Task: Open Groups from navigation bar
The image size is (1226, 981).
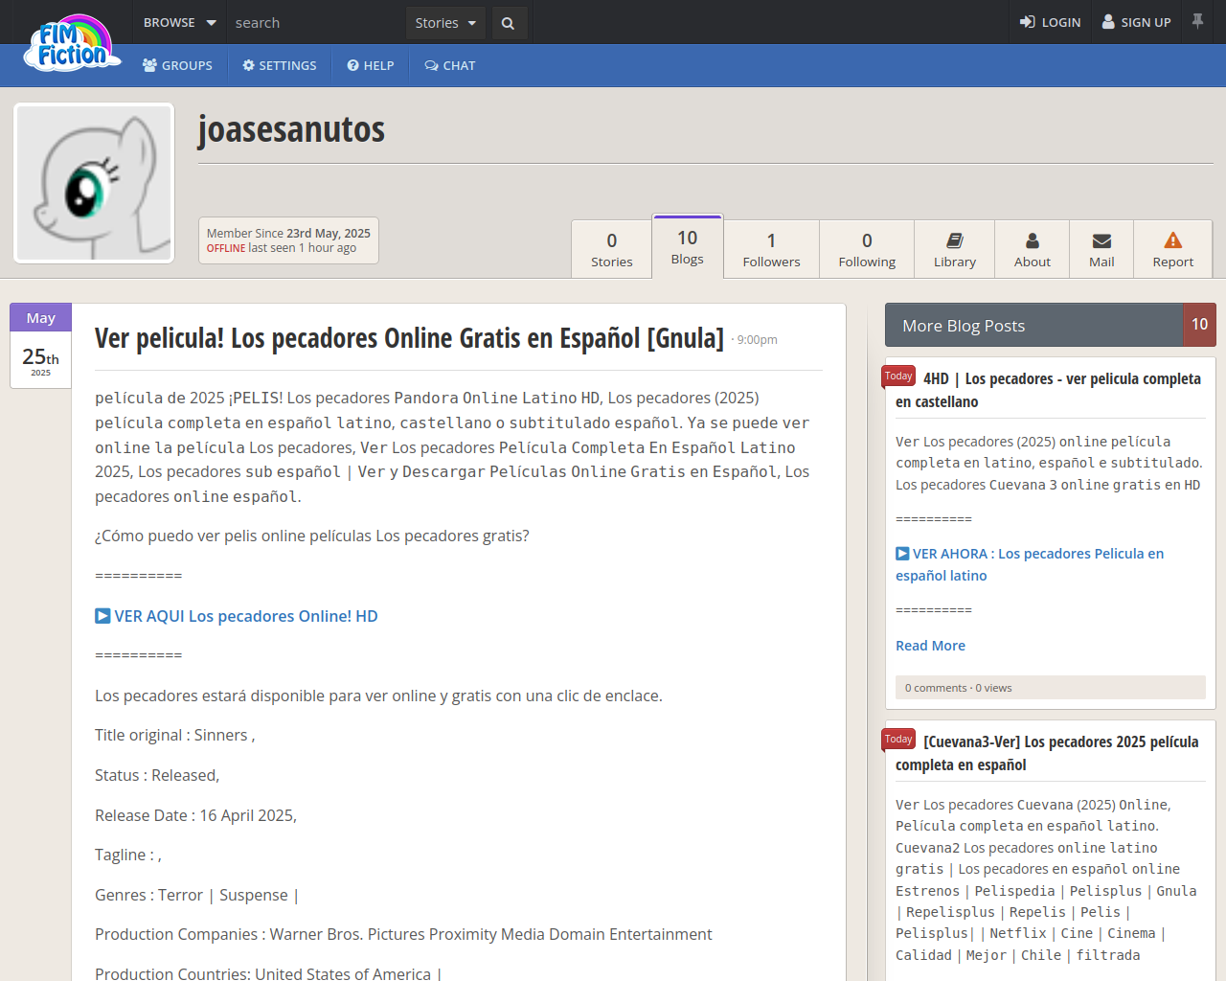Action: [177, 65]
